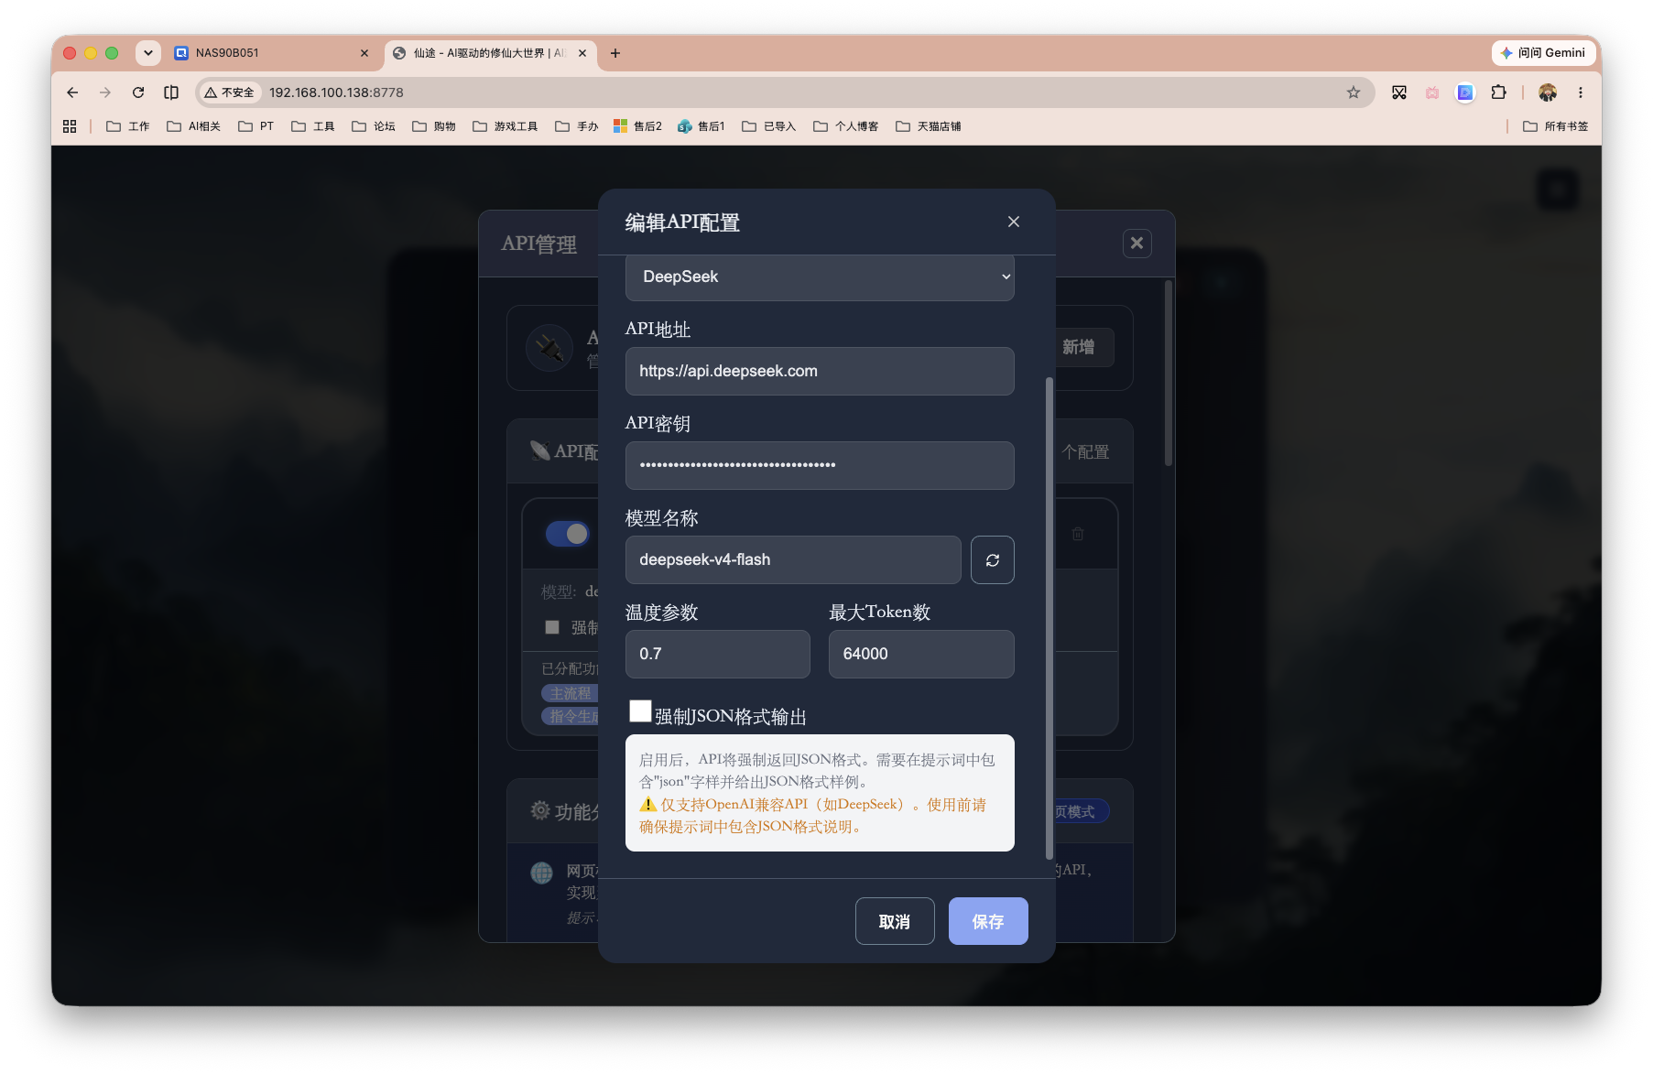Screen dimensions: 1653x1074
Task: Close the API管理 panel behind
Action: (1136, 243)
